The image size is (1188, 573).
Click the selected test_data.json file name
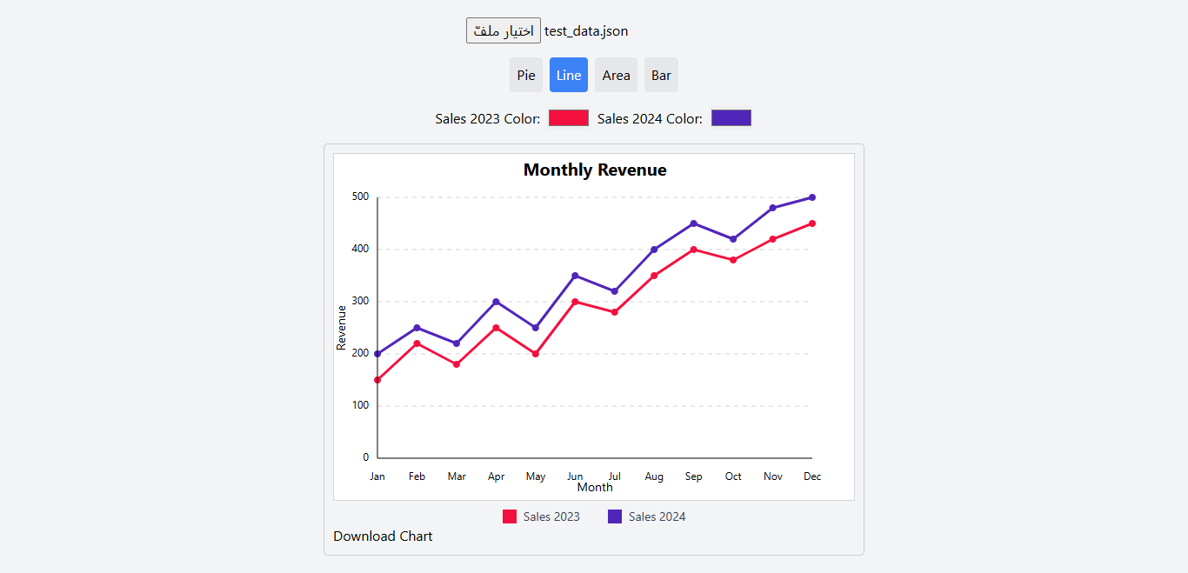pyautogui.click(x=586, y=31)
